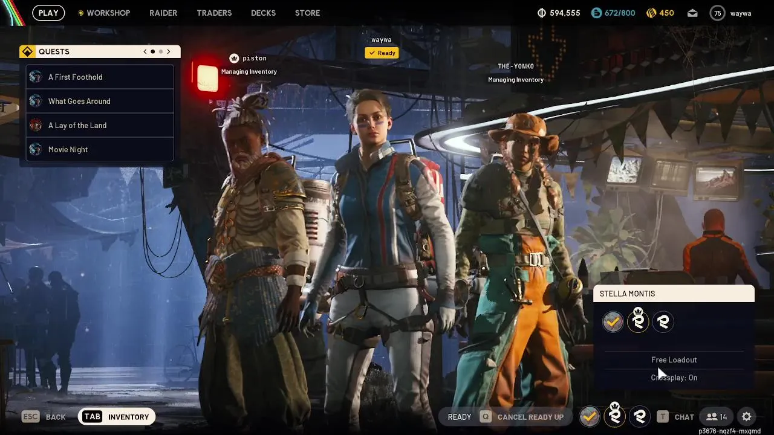Open quest What Goes Around
The image size is (774, 435).
point(100,101)
